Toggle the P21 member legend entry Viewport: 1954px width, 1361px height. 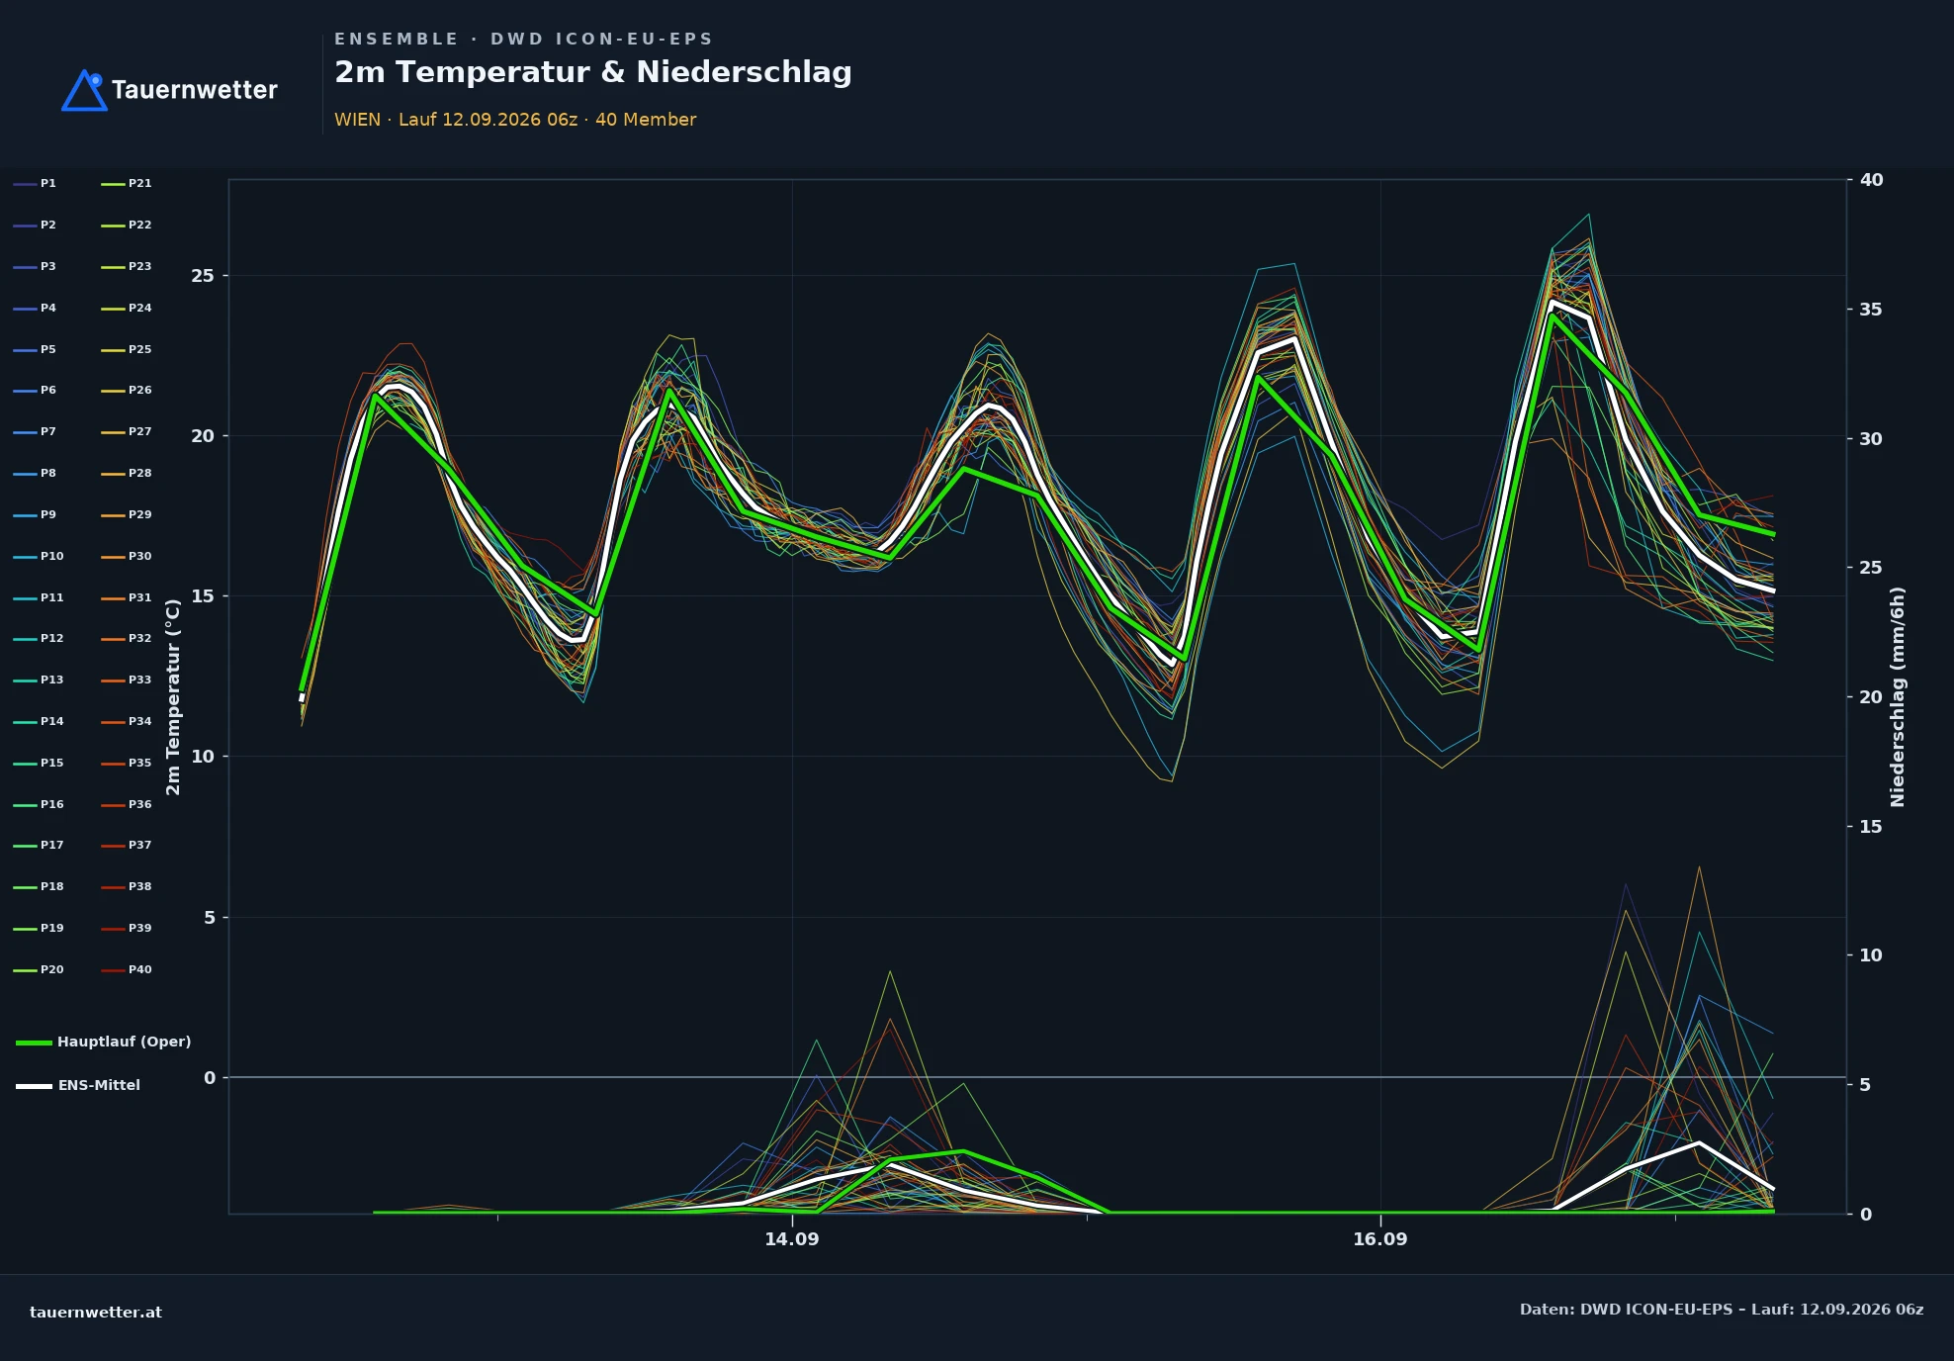[x=127, y=184]
